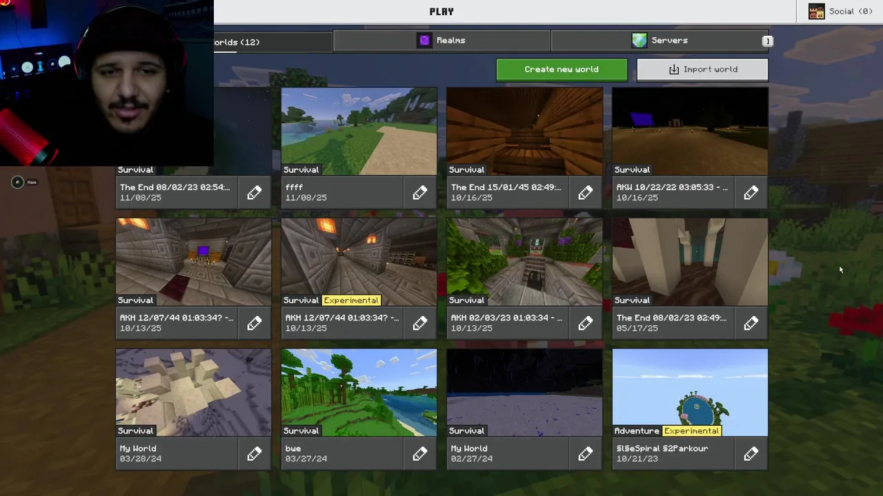This screenshot has width=883, height=496.
Task: Open My World 02/27/24 thumbnail
Action: click(524, 393)
